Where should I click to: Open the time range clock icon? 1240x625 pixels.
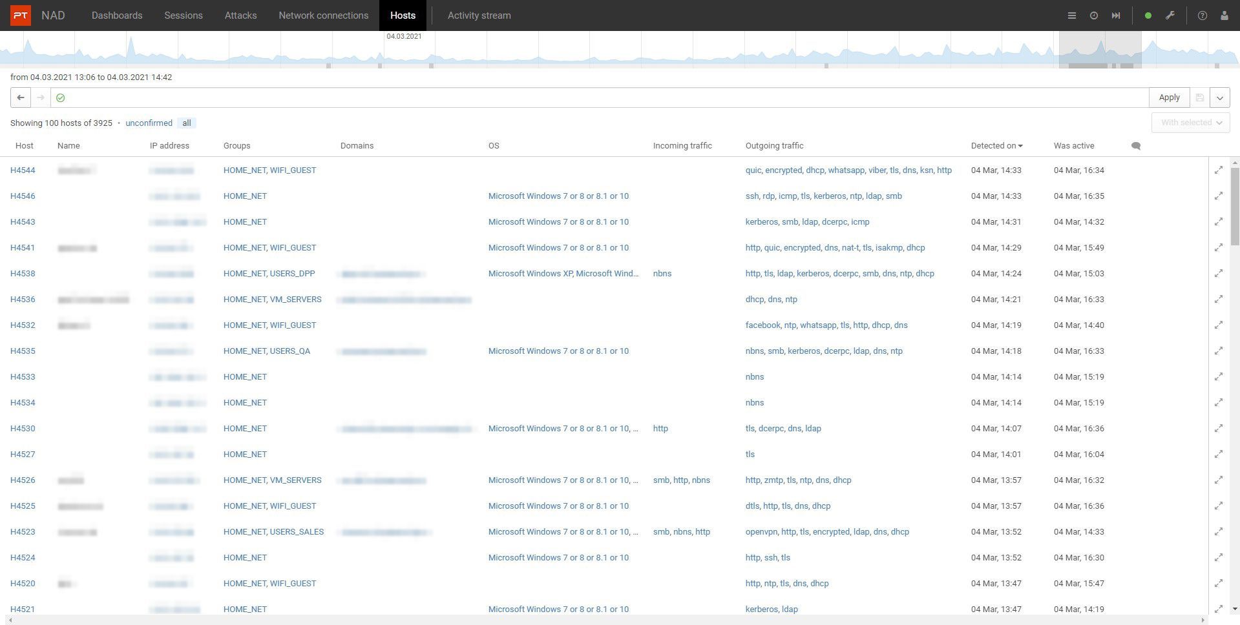click(x=1094, y=15)
